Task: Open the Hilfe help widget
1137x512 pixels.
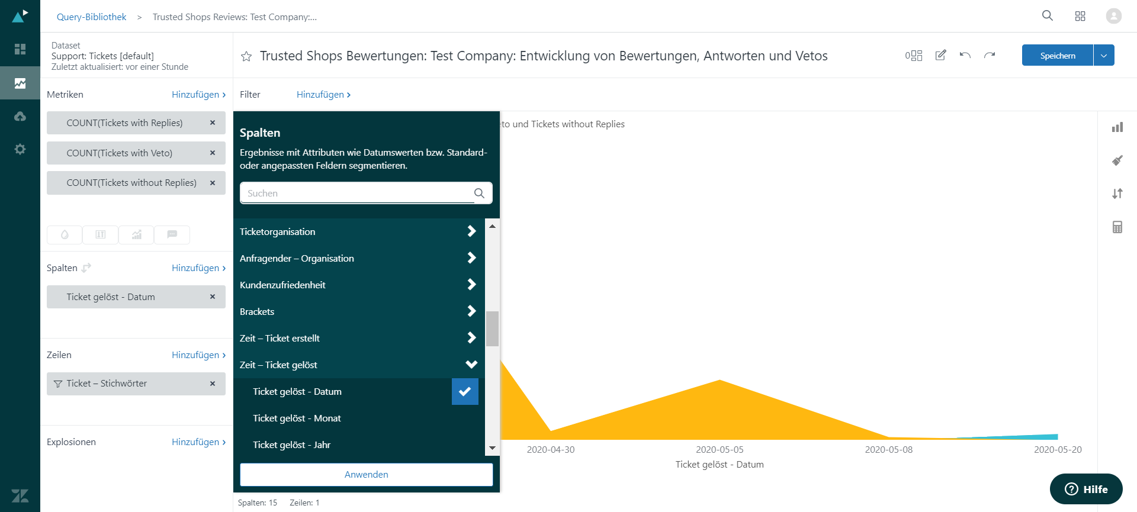Action: tap(1086, 489)
